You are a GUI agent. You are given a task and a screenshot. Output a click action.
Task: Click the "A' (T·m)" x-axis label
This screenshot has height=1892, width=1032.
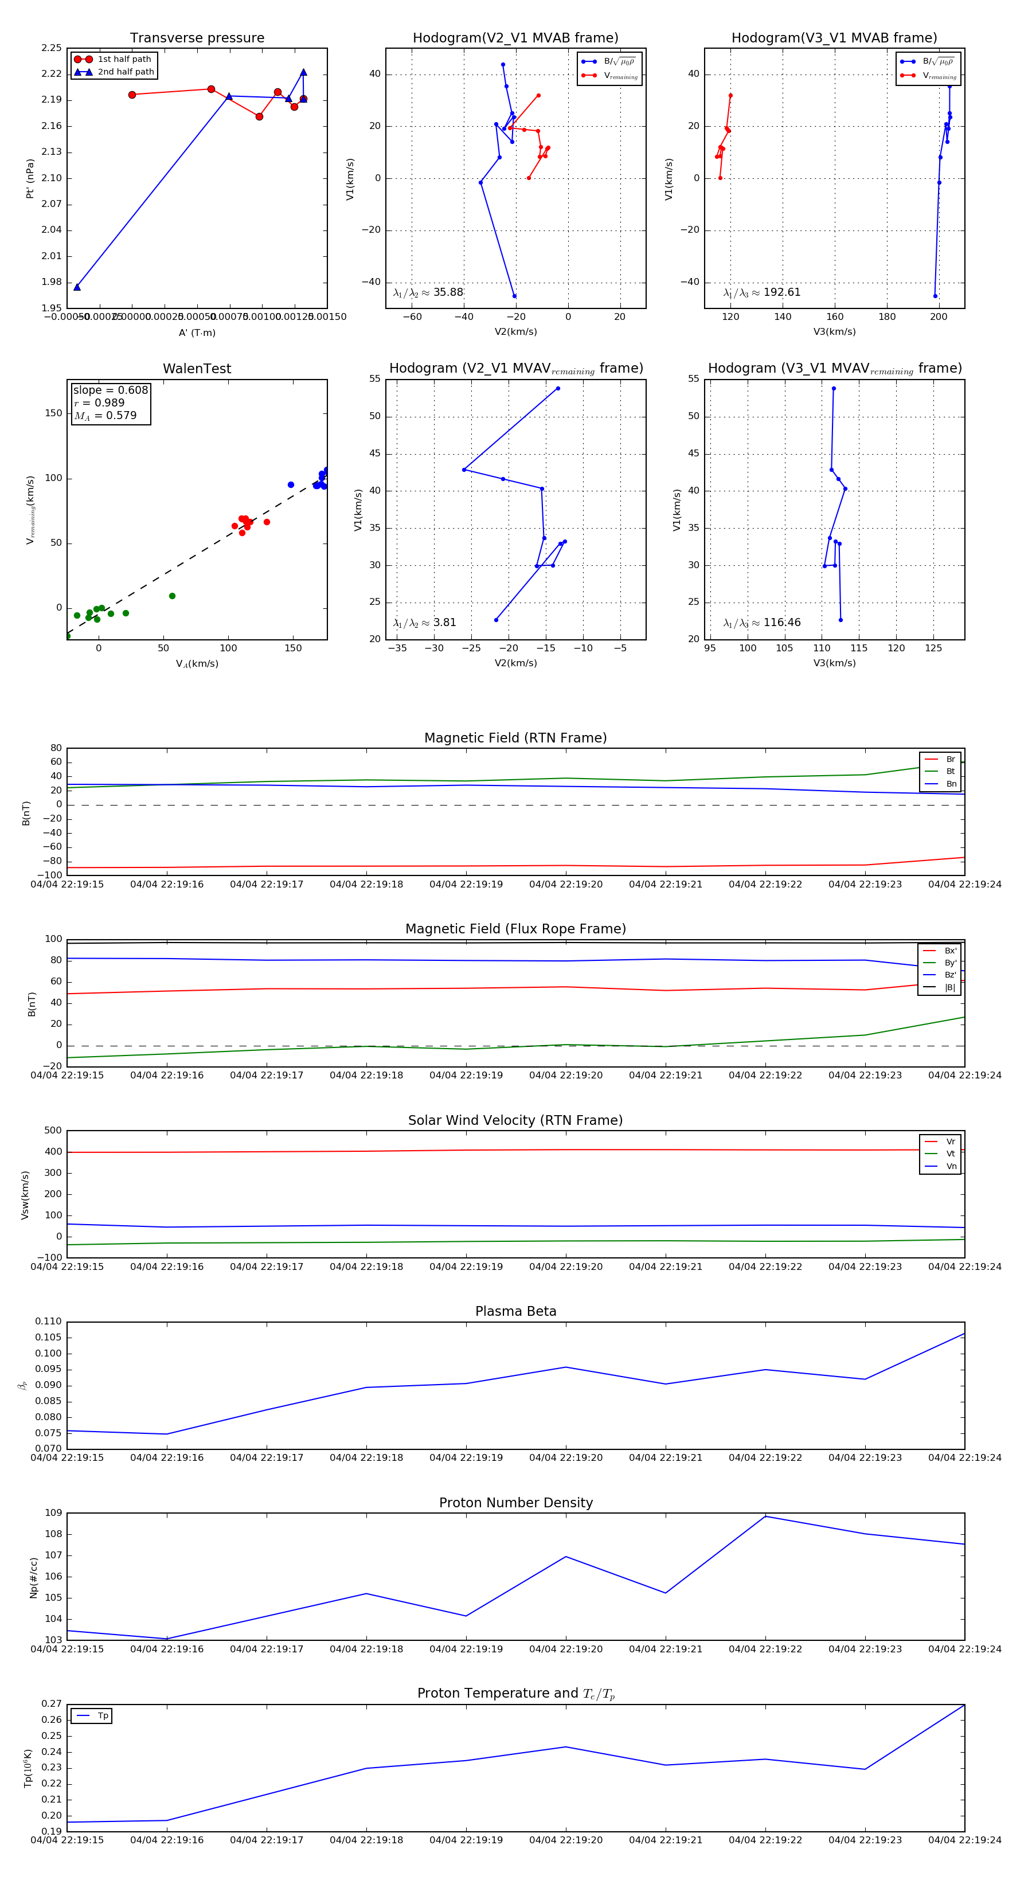(x=197, y=333)
